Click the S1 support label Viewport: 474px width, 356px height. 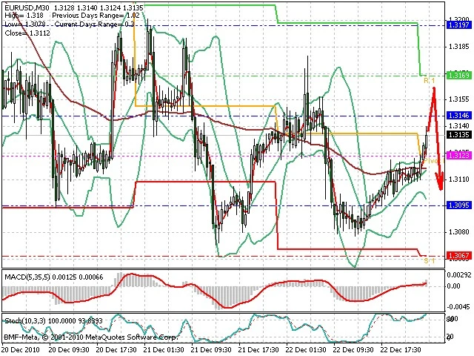pyautogui.click(x=428, y=261)
